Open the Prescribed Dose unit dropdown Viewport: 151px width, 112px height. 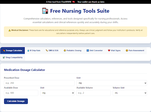pos(112,83)
